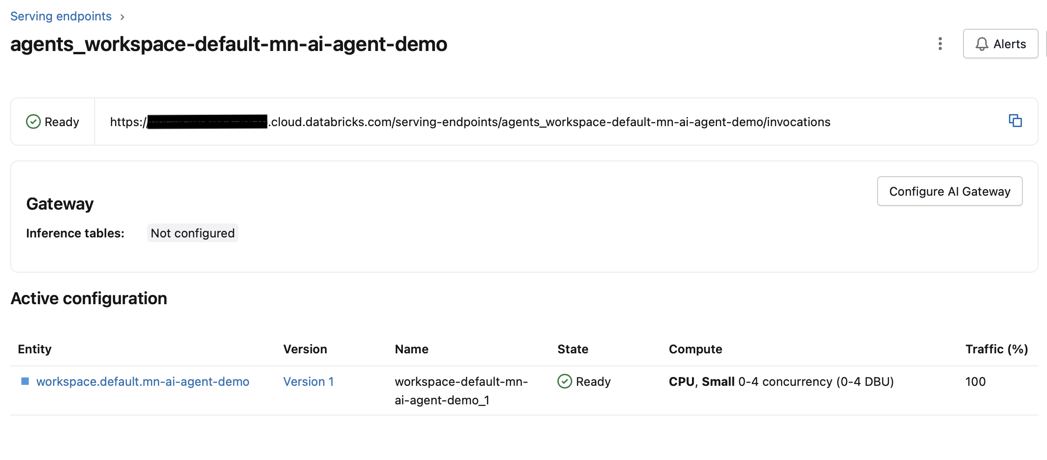Click the Active configuration heading

pos(89,299)
